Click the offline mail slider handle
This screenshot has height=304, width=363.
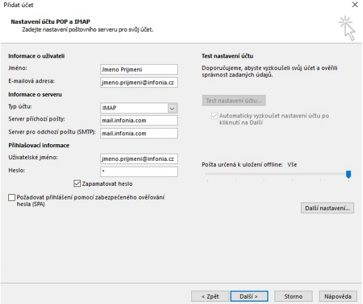[348, 174]
